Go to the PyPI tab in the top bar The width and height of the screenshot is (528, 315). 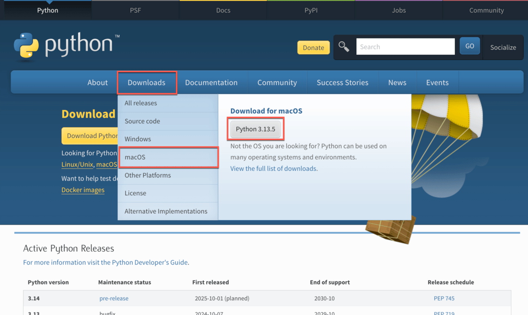pos(311,10)
